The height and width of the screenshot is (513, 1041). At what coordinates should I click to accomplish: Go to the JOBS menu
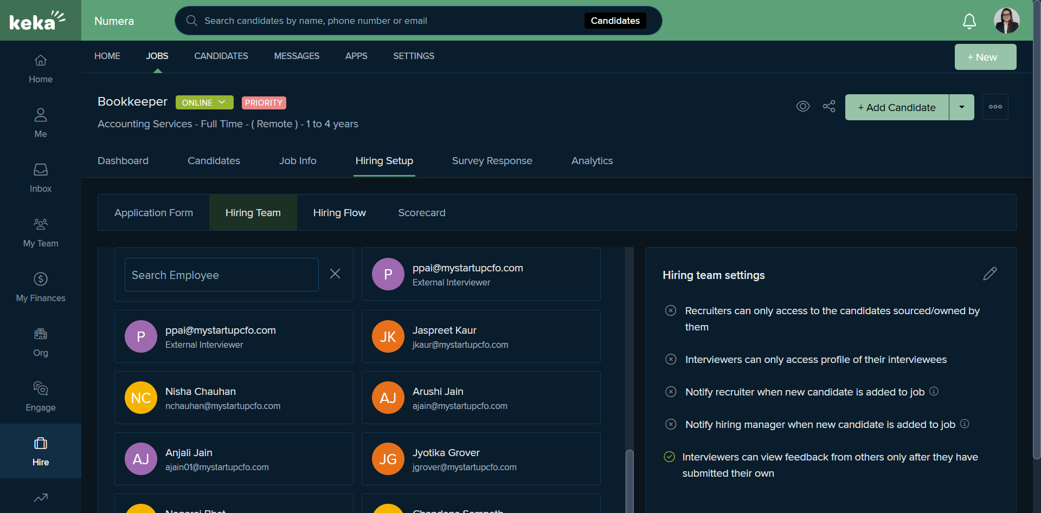point(157,56)
